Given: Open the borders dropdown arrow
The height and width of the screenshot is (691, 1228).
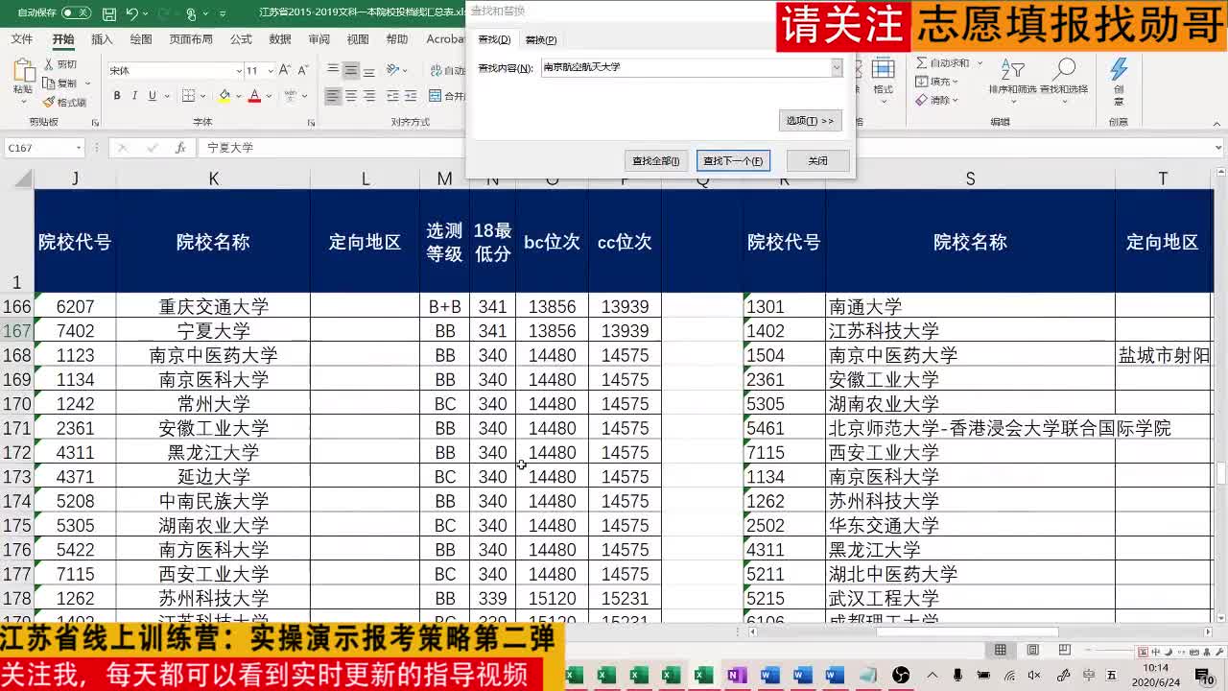Looking at the screenshot, I should [203, 96].
